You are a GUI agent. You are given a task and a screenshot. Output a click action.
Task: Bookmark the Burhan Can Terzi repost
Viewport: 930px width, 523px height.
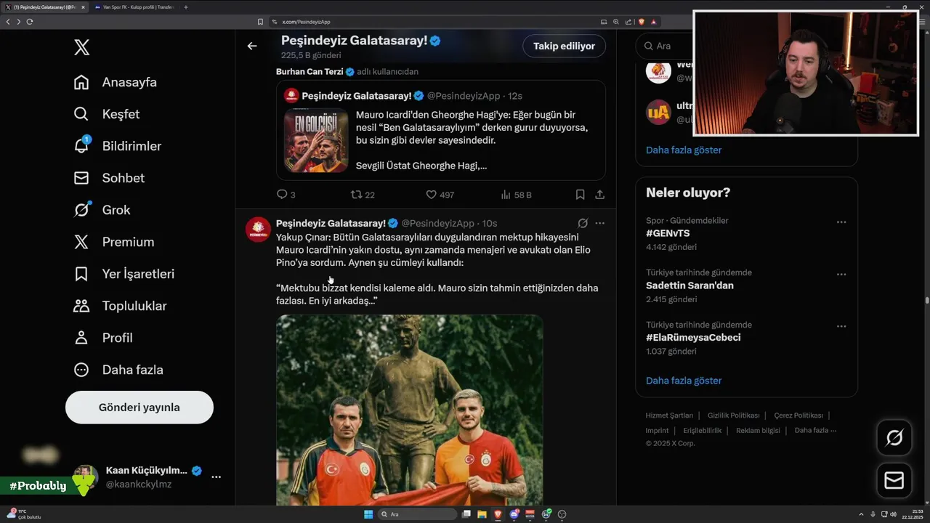tap(580, 195)
